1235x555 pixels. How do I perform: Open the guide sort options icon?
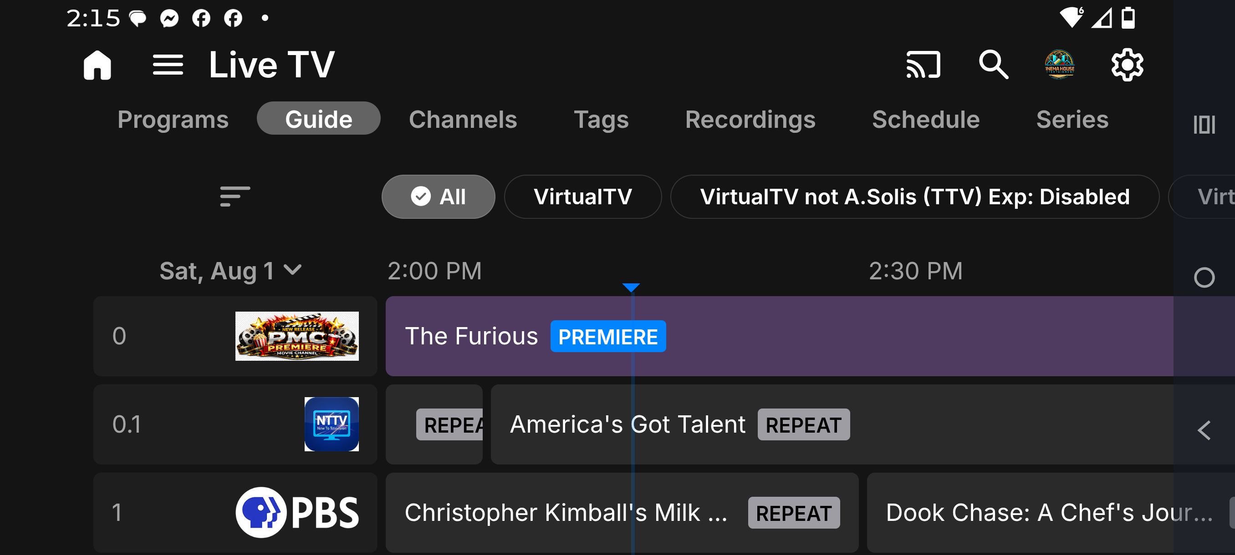click(235, 197)
